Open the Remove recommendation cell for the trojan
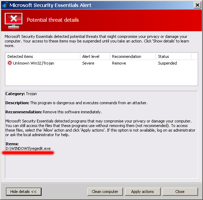 (x=119, y=63)
